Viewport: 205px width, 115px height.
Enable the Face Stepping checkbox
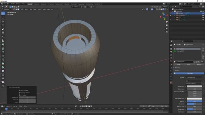20,90
